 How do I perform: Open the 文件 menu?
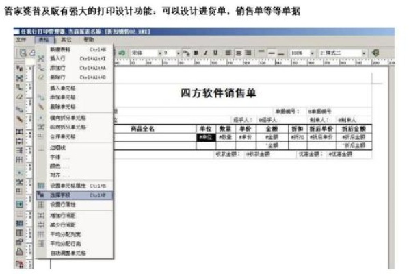[x=21, y=40]
